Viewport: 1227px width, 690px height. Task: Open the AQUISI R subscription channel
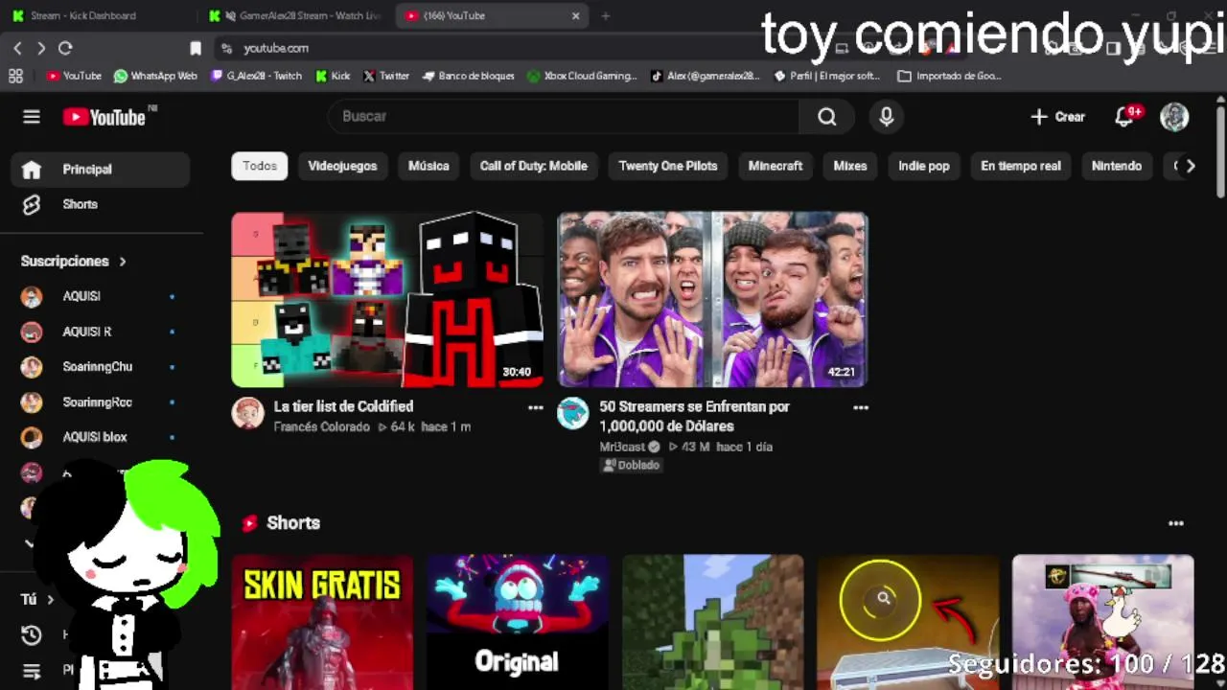pyautogui.click(x=101, y=332)
